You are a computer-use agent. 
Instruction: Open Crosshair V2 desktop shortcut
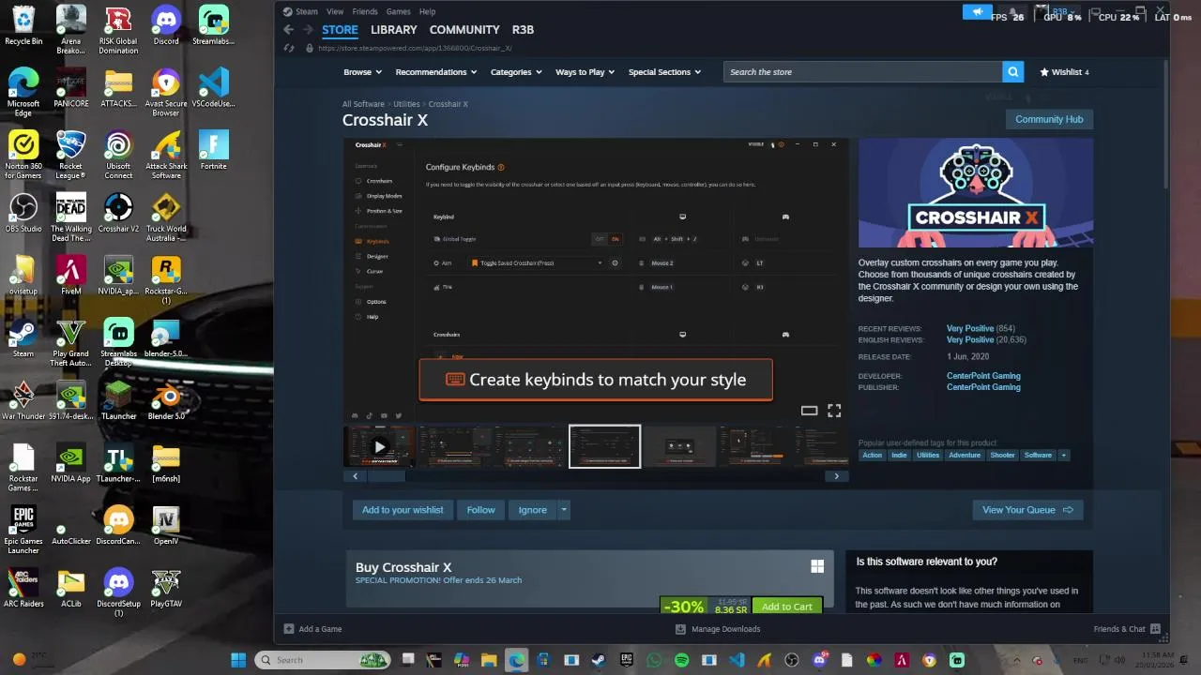pos(118,214)
